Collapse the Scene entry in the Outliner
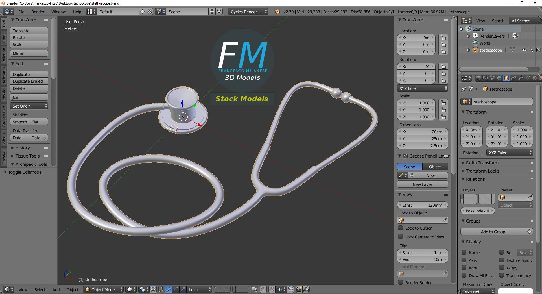This screenshot has height=294, width=542. tap(461, 29)
